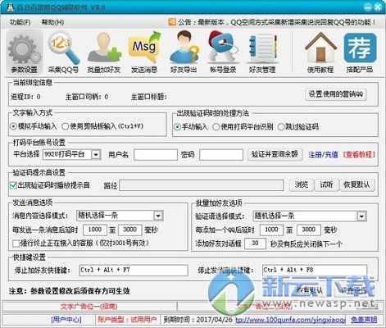Select 使用剪贴板输入 (Ctrl+V) option
Screen dimensions: 386x328
click(x=102, y=126)
